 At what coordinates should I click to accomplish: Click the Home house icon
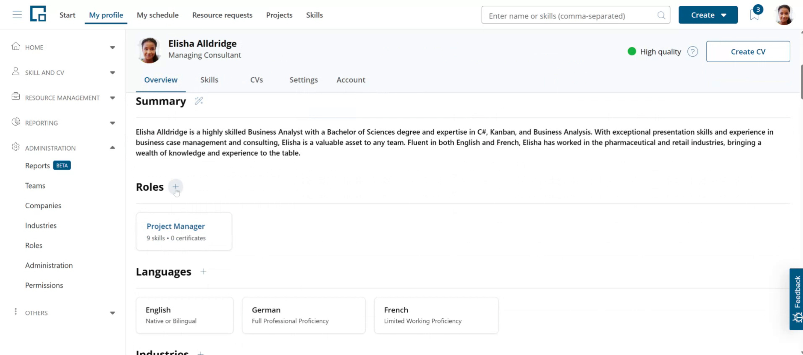[16, 47]
